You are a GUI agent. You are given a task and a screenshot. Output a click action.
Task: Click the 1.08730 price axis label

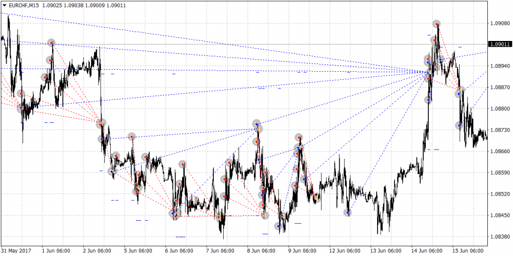click(x=499, y=130)
